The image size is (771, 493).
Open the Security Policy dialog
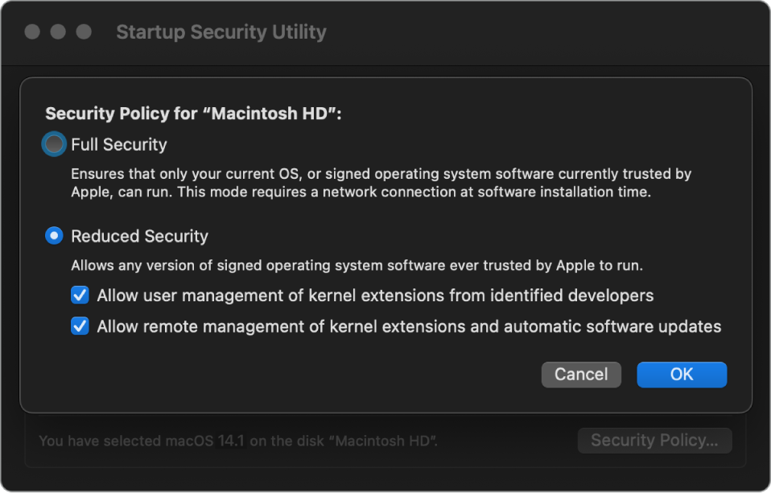654,441
